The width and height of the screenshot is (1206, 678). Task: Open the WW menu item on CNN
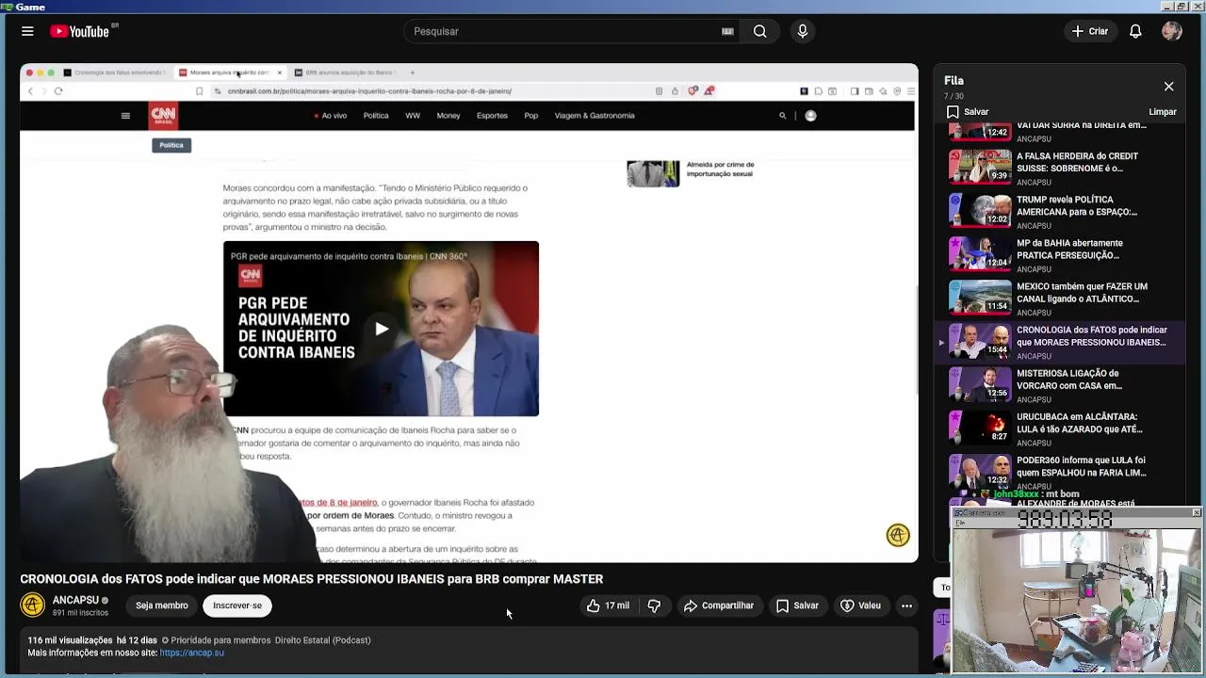coord(413,116)
